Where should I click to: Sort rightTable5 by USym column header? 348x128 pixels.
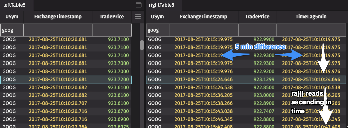coord(158,17)
